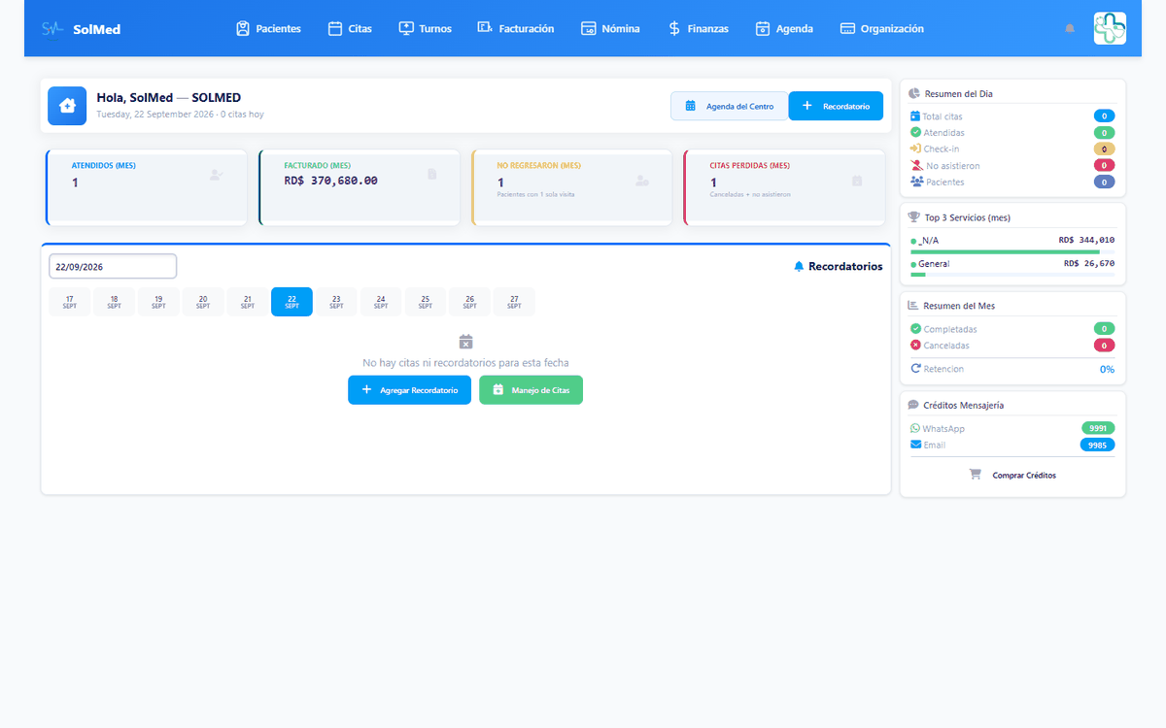
Task: Go to the Finanzas section
Action: 698,28
